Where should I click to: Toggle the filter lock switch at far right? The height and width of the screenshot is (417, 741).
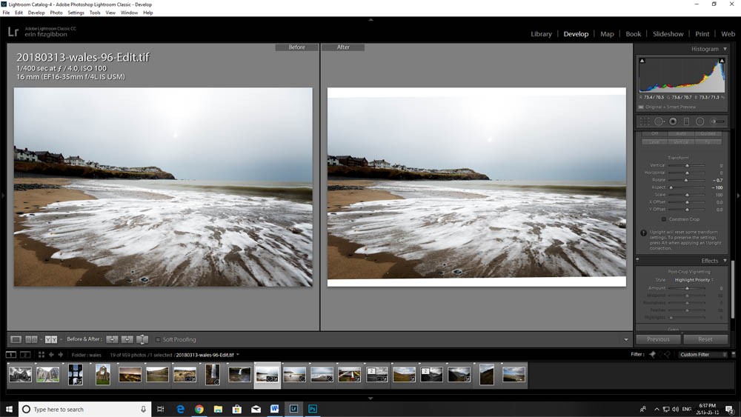(734, 354)
